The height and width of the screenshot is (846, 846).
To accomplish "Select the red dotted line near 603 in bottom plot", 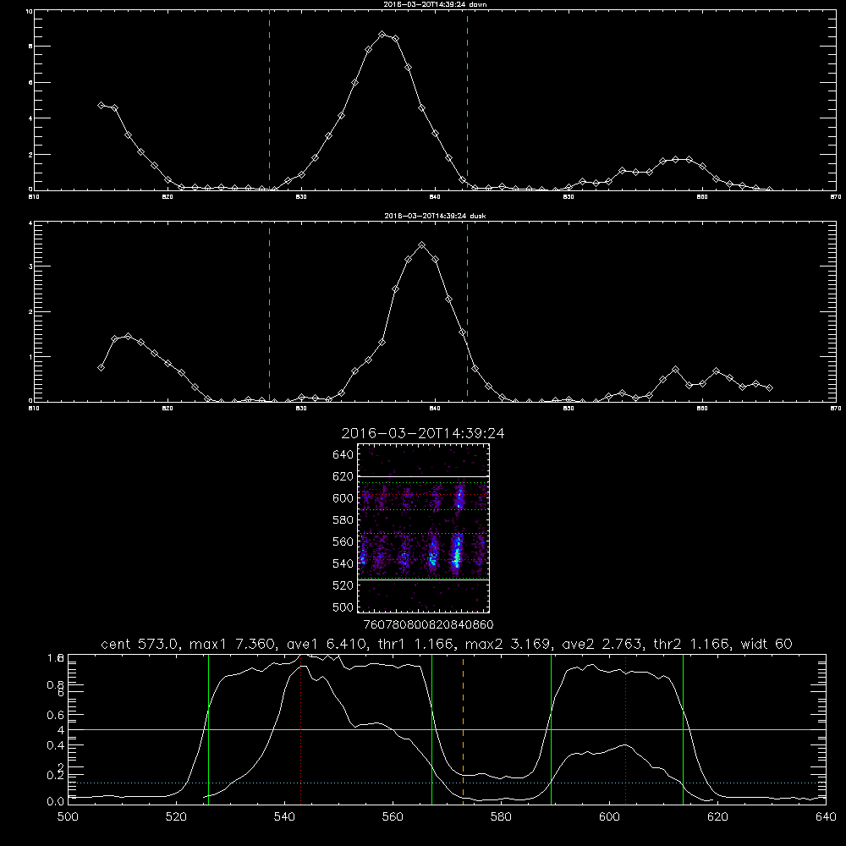I will 625,728.
